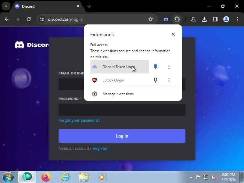The image size is (244, 183).
Task: Bookmark this page with the star
Action: [151, 19]
